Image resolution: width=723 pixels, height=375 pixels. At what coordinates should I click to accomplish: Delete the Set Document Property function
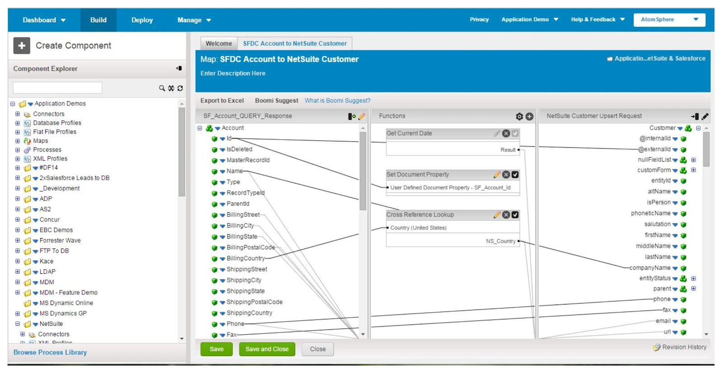point(506,174)
